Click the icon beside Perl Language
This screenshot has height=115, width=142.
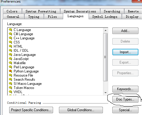pyautogui.click(x=10, y=67)
